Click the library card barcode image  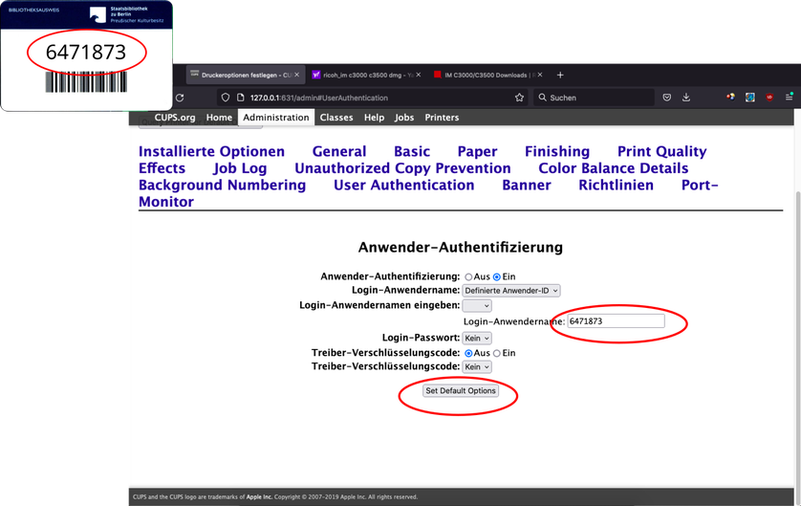[x=86, y=81]
